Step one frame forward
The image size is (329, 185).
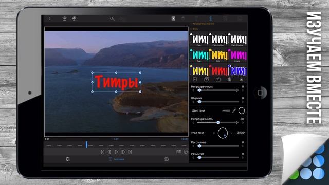pyautogui.click(x=123, y=152)
